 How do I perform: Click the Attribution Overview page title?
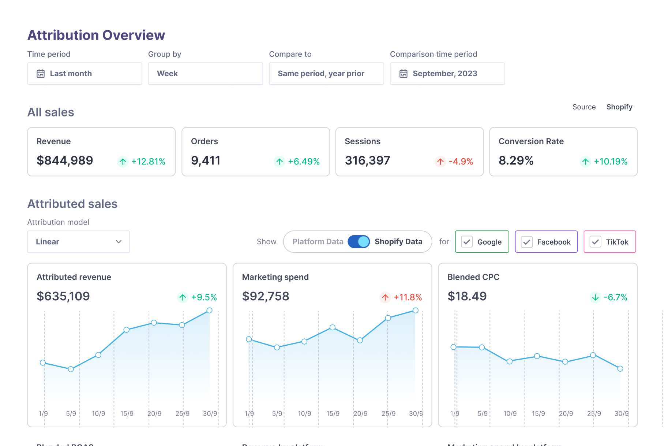[96, 35]
